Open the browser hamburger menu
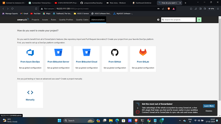Viewport: 221px width, 124px height. coord(218,9)
